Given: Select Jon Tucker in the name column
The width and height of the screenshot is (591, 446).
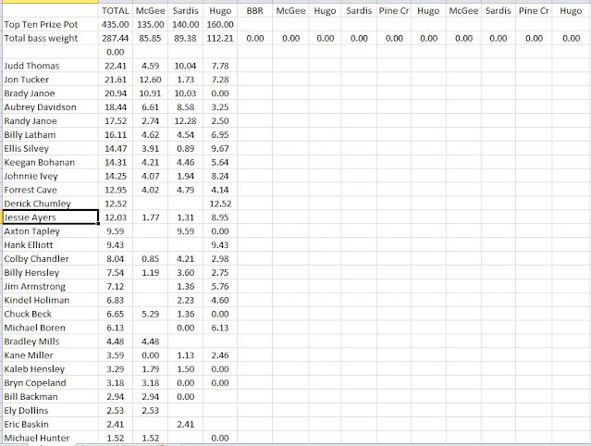Looking at the screenshot, I should point(51,80).
